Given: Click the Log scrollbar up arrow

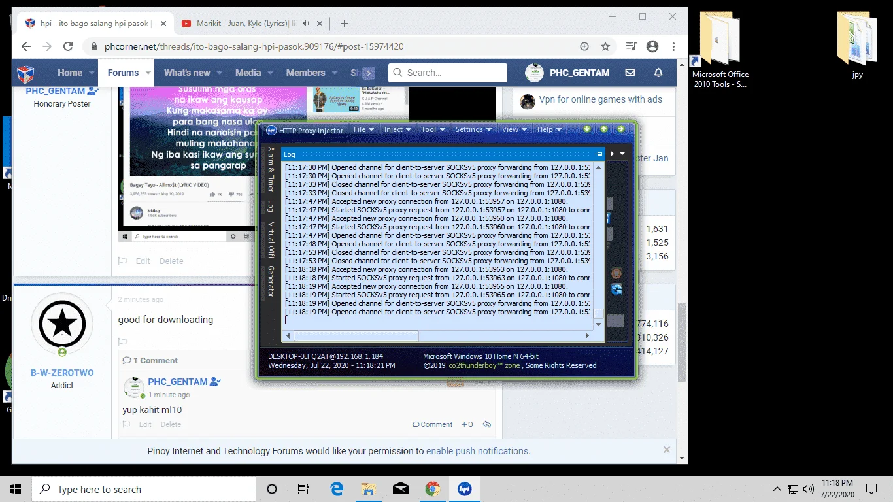Looking at the screenshot, I should [x=598, y=167].
